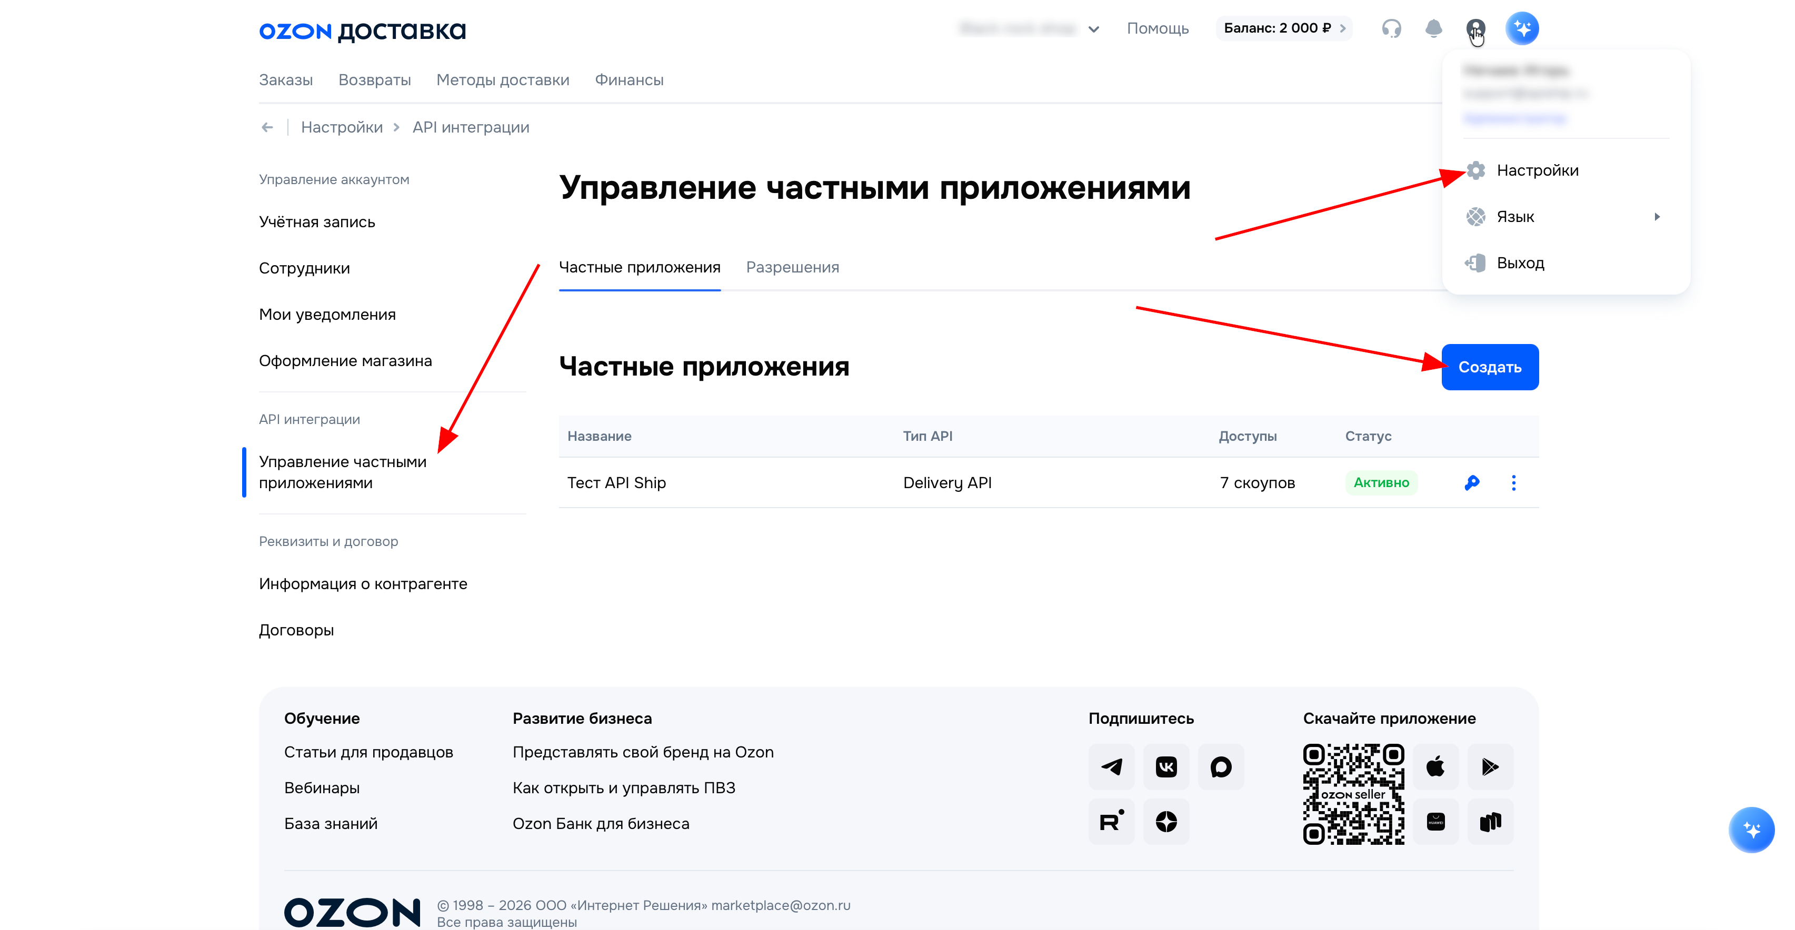
Task: Click the Доступы column header
Action: (1248, 437)
